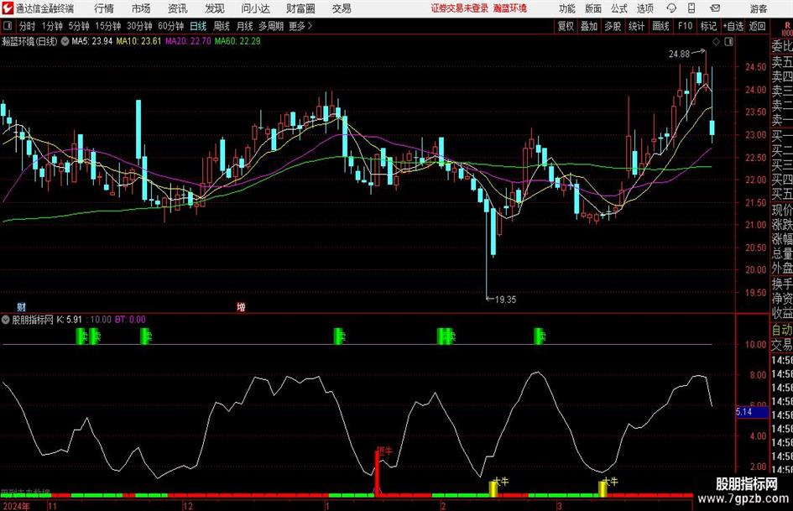This screenshot has height=511, width=793.
Task: Open the 财富圈 menu
Action: click(300, 8)
